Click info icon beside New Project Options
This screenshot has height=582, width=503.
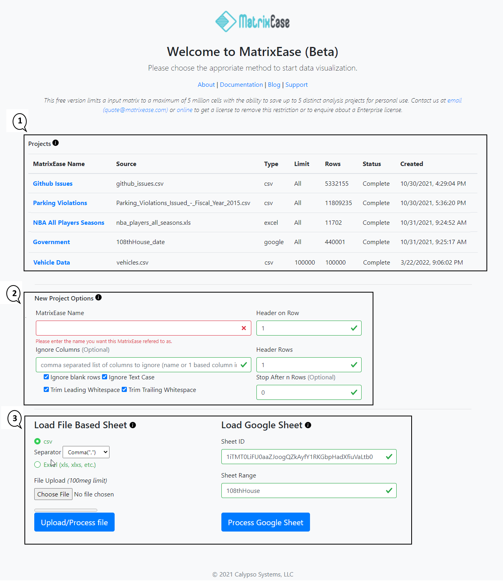(98, 297)
